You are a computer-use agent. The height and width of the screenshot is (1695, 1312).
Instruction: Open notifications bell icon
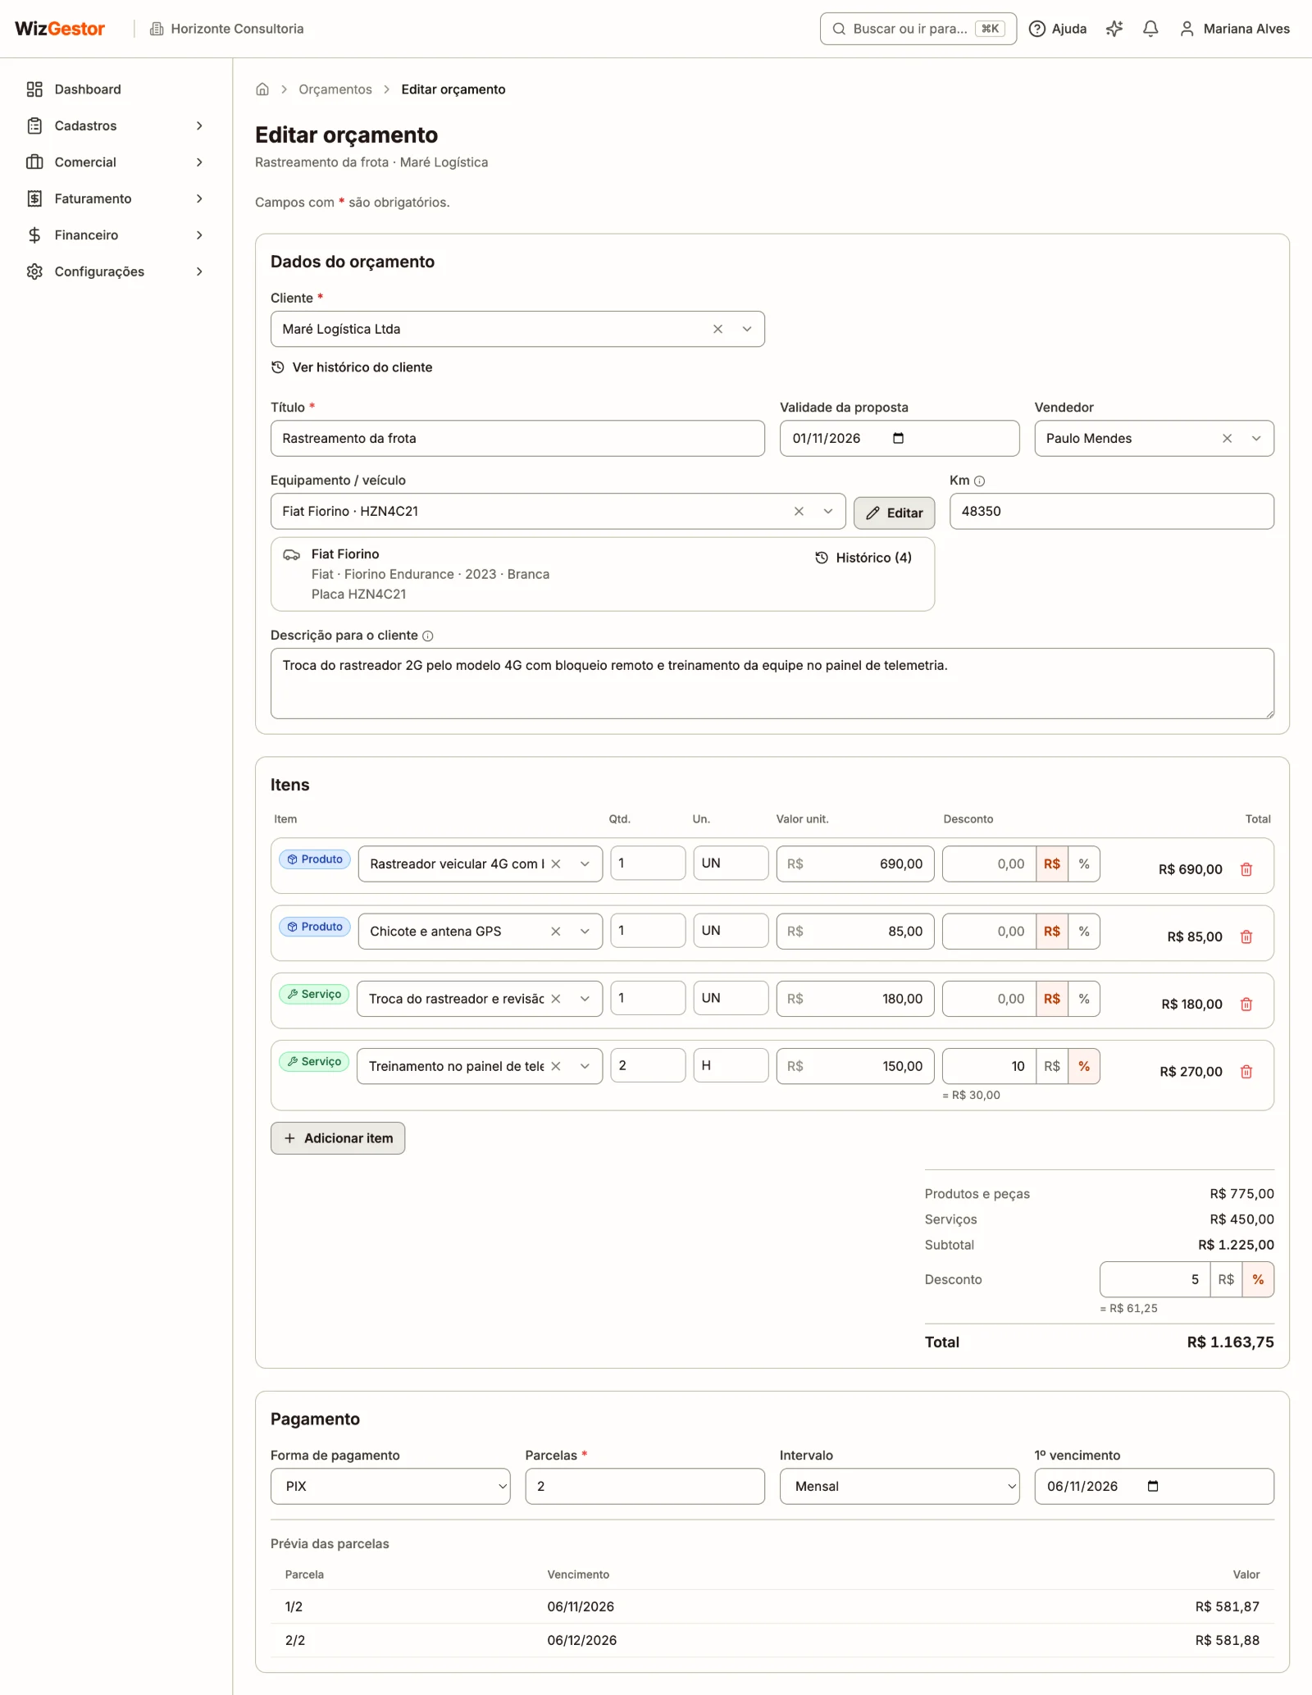(x=1150, y=29)
